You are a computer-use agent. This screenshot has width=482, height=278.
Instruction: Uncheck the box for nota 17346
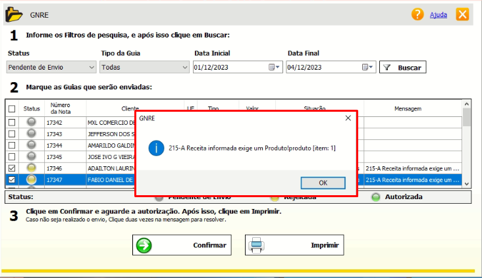coord(11,168)
